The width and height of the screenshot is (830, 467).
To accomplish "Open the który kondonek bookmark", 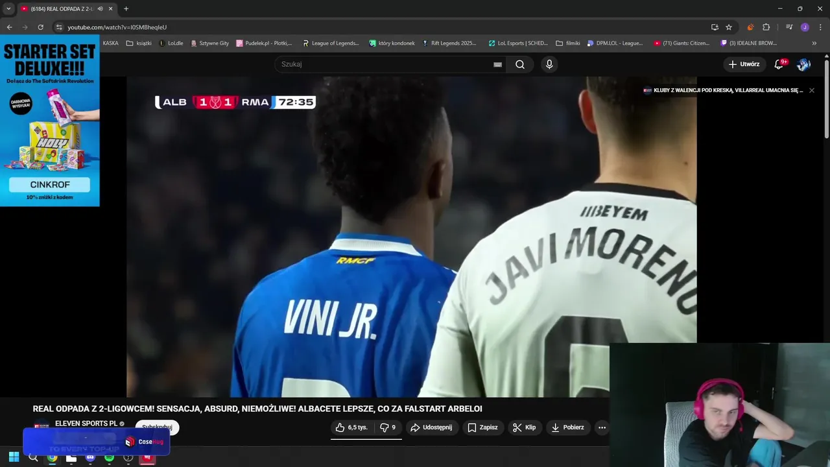I will pyautogui.click(x=392, y=43).
